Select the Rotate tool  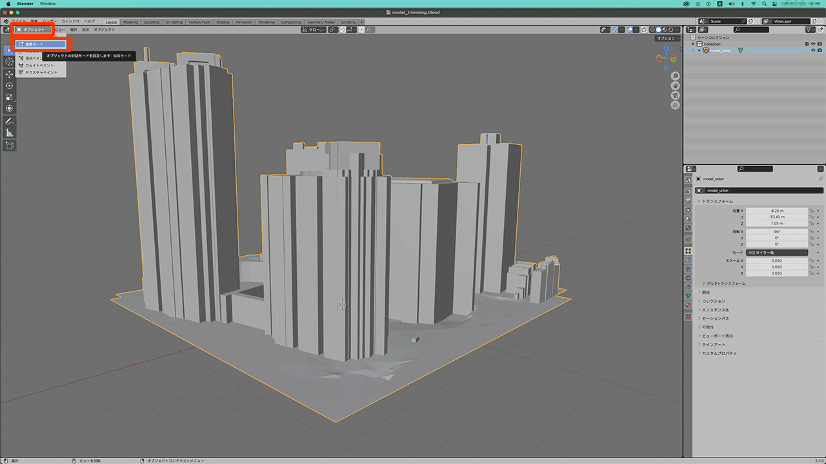pos(9,86)
